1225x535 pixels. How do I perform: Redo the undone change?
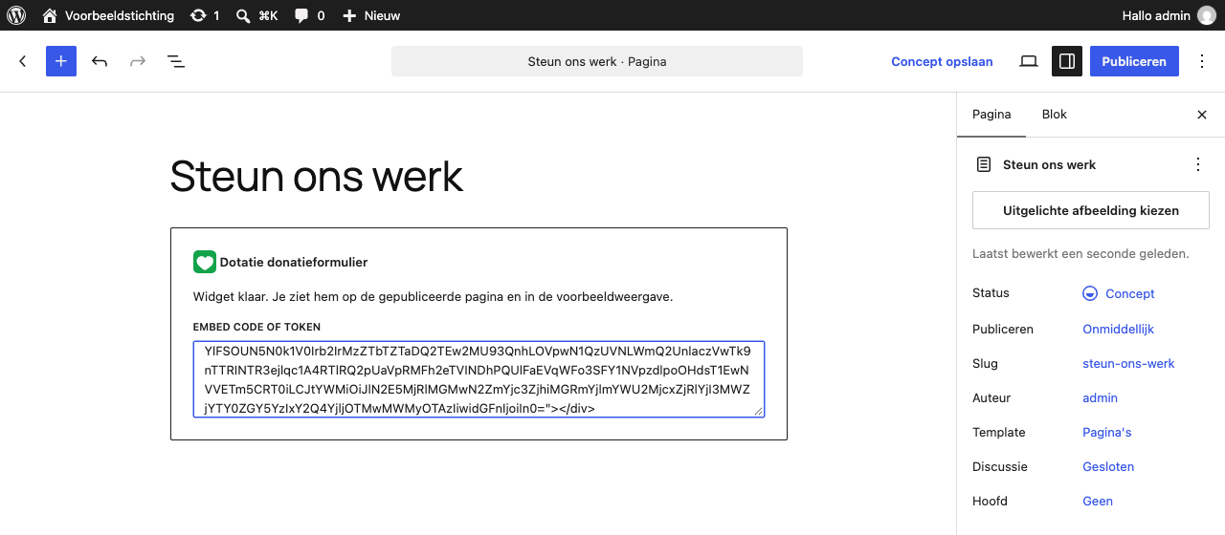pos(138,61)
